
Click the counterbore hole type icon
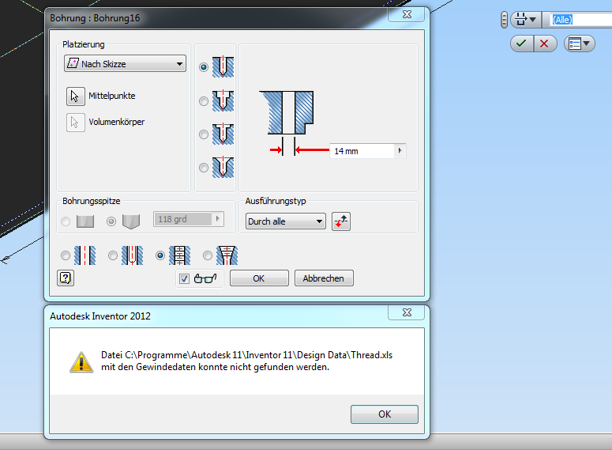coord(223,101)
